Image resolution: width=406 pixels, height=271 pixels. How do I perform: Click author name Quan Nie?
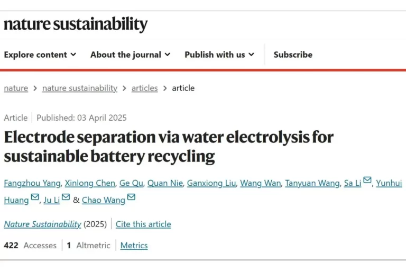[x=165, y=183]
